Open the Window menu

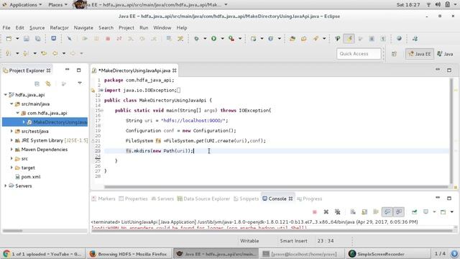[x=162, y=27]
